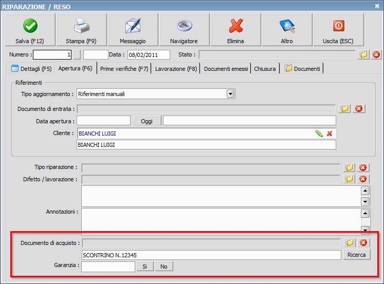Open folder lookup for Documento di acquisto
The width and height of the screenshot is (384, 284).
click(x=350, y=243)
